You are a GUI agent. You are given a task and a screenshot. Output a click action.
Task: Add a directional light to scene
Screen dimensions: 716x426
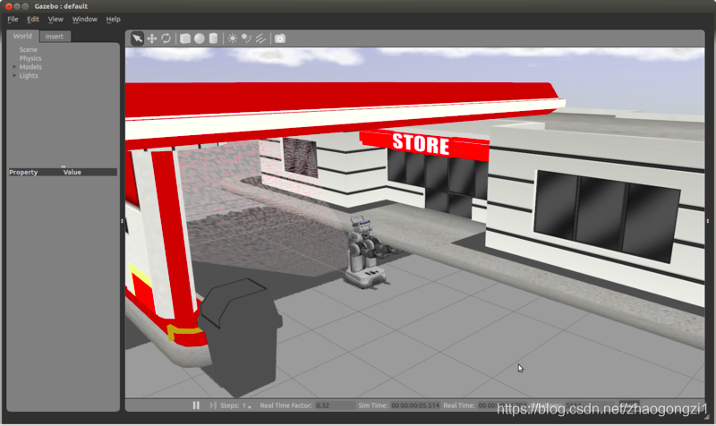[260, 38]
